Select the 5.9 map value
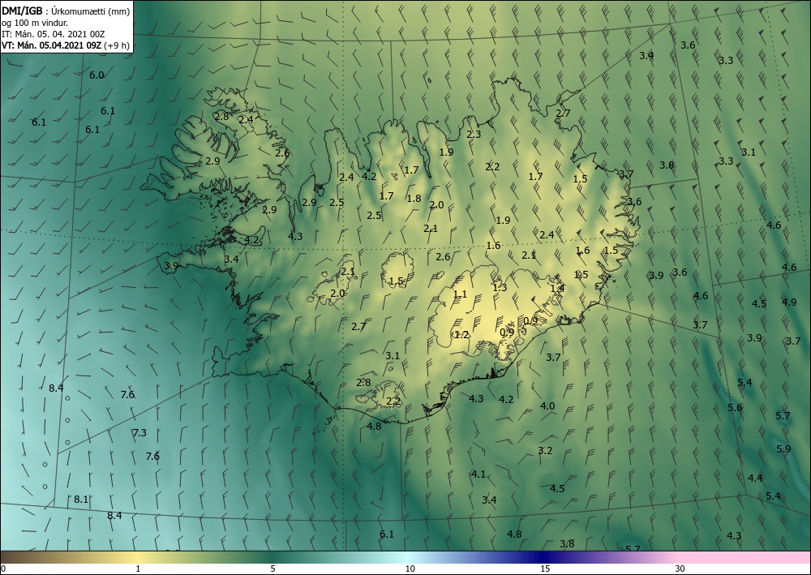This screenshot has width=811, height=575. pyautogui.click(x=783, y=449)
